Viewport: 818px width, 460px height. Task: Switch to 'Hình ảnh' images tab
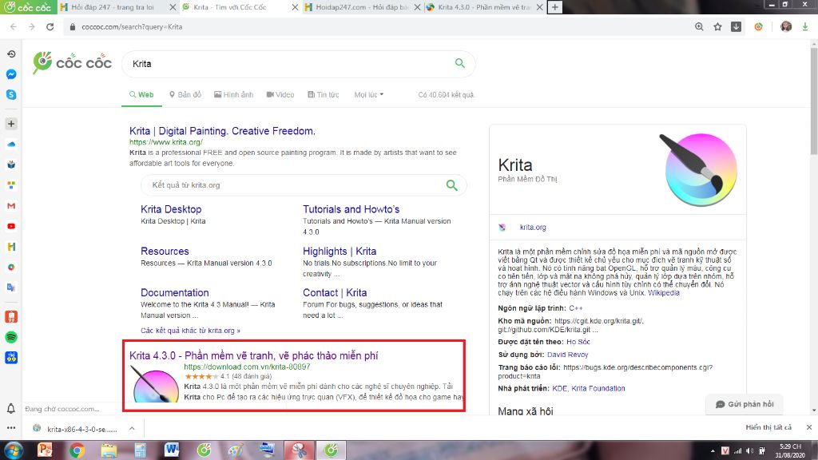coord(234,95)
